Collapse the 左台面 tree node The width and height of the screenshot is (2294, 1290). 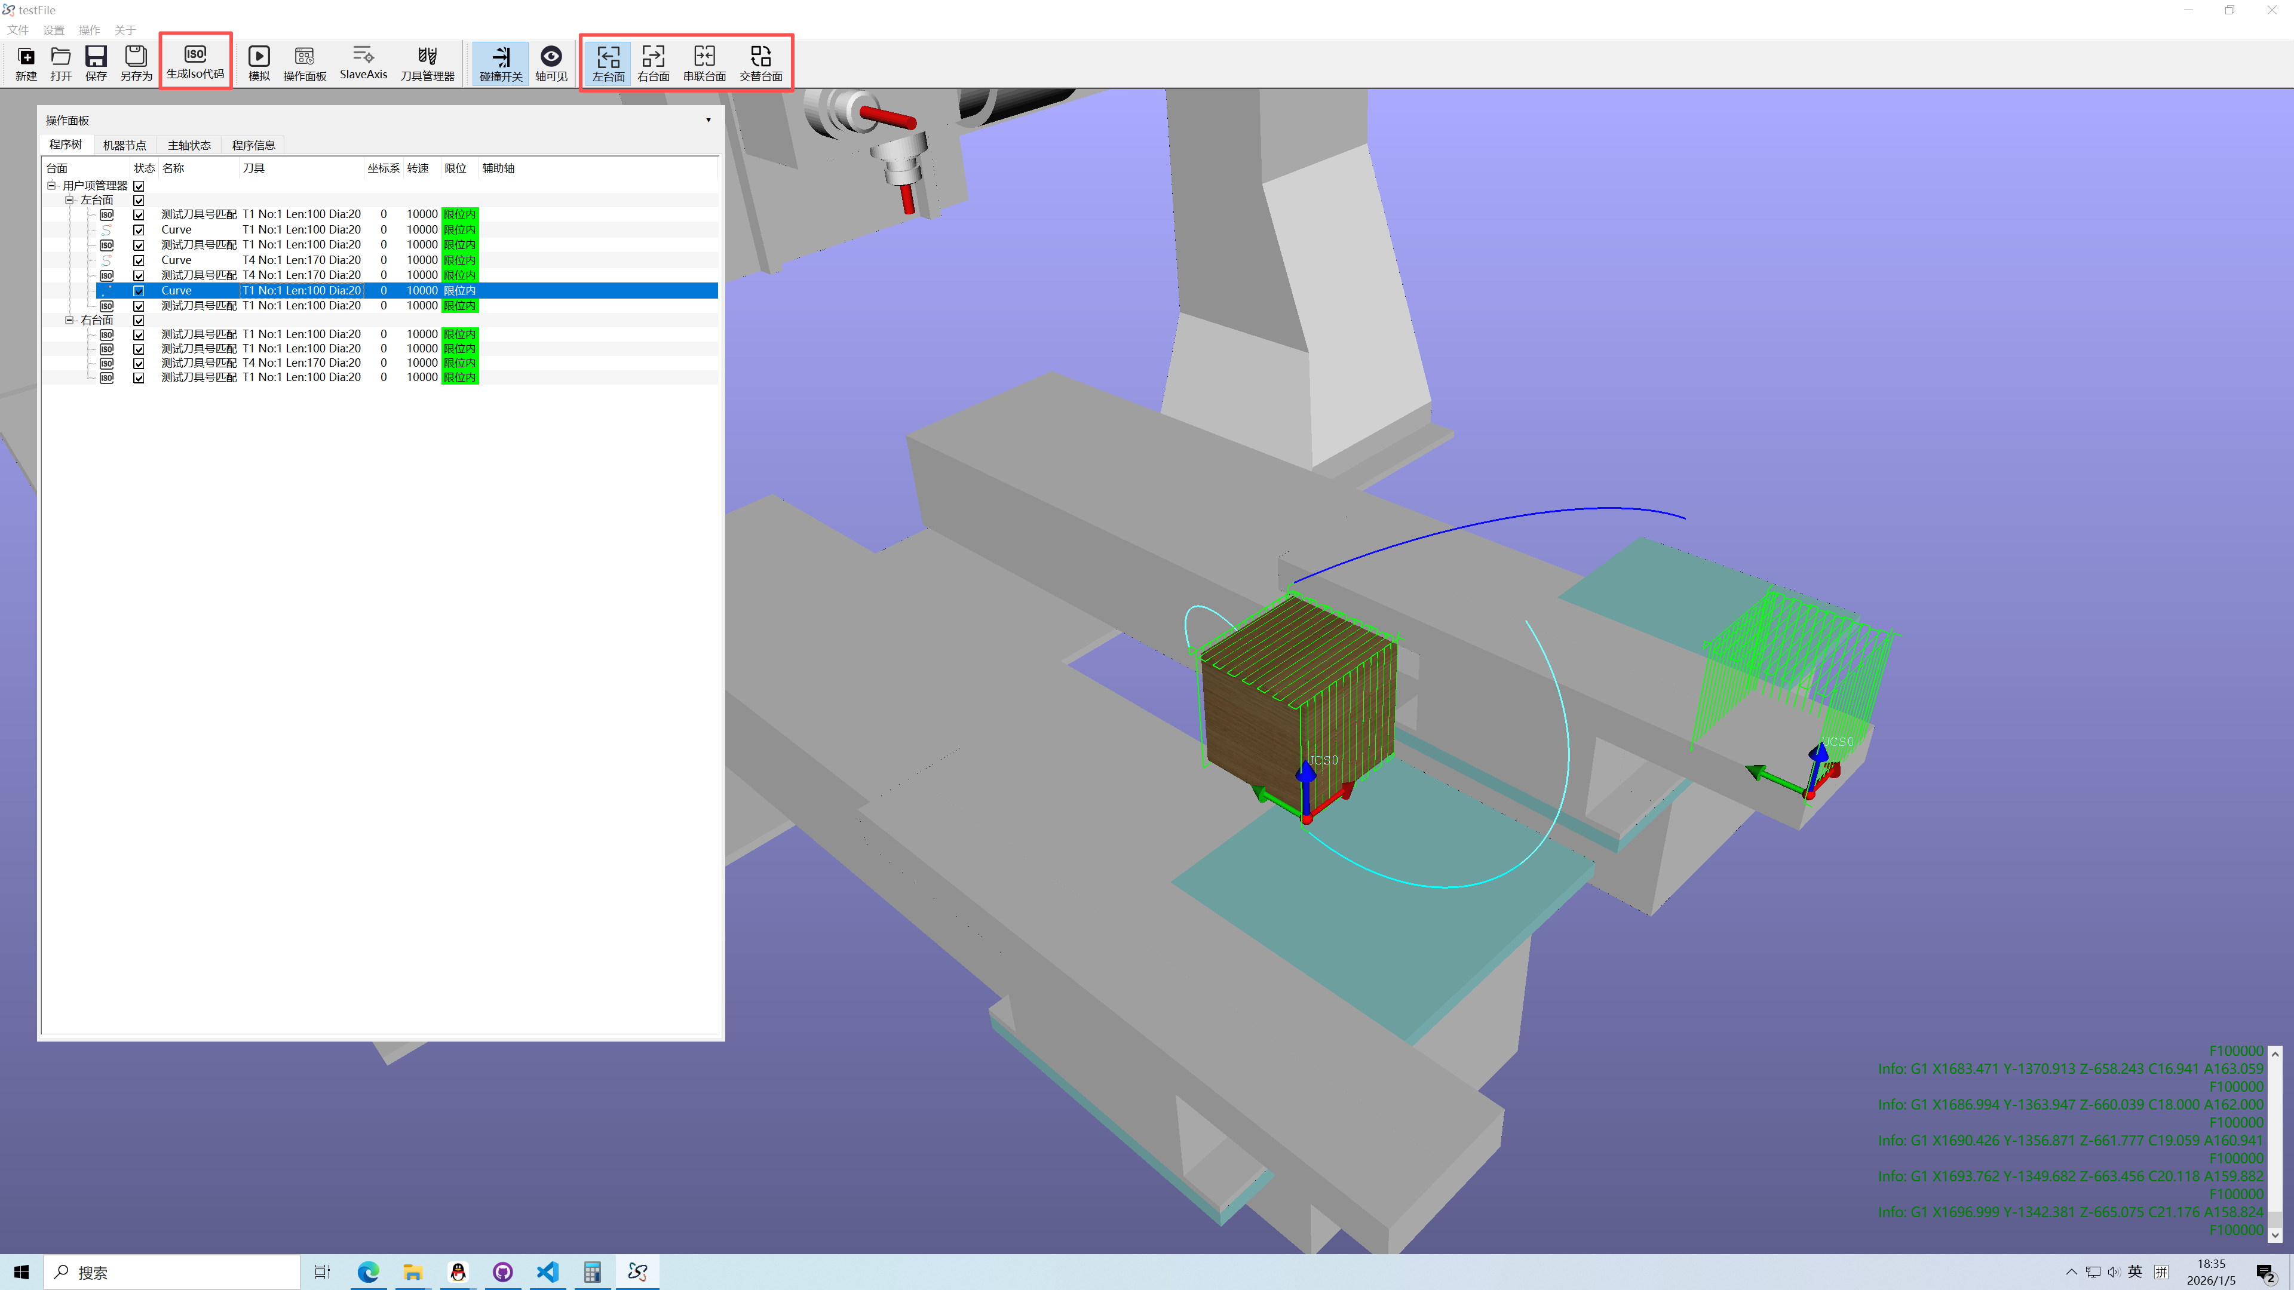pos(69,200)
